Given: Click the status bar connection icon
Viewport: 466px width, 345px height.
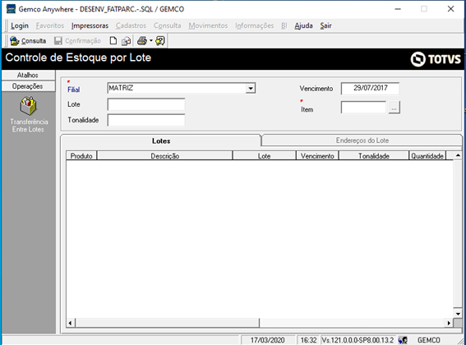Looking at the screenshot, I should pyautogui.click(x=403, y=340).
